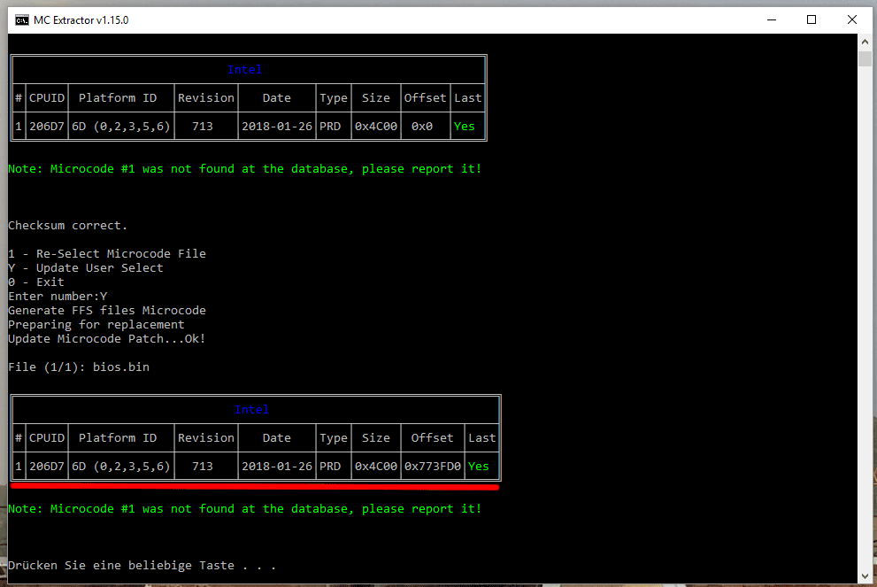Click the 206D7 CPUID in the first table
This screenshot has height=587, width=877.
[x=47, y=127]
